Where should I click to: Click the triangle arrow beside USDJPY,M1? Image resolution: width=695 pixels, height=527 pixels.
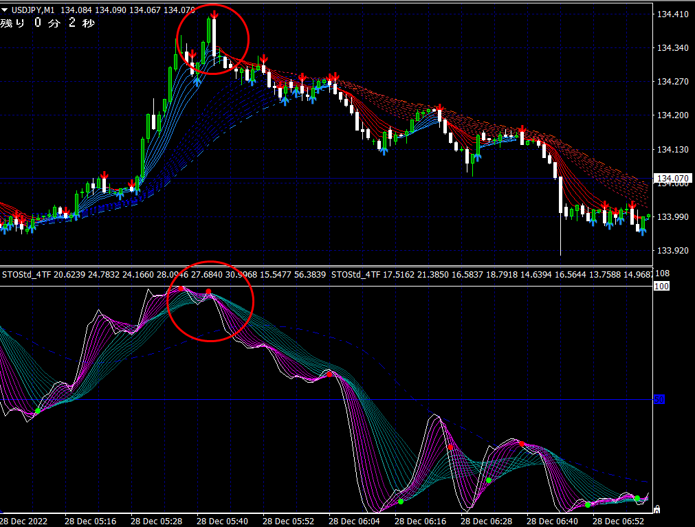(4, 10)
